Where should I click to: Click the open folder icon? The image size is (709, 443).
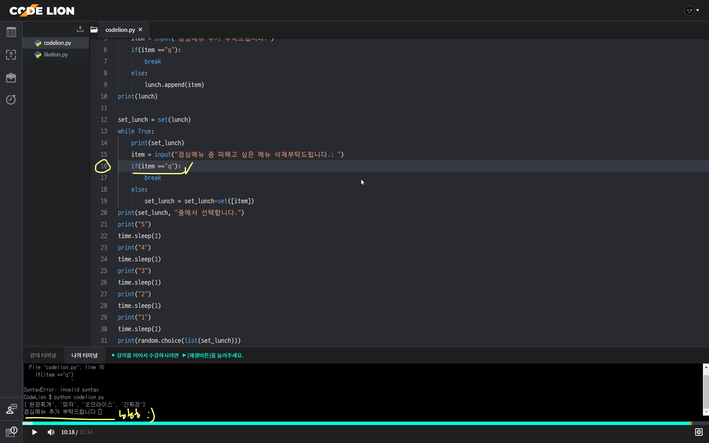tap(94, 29)
